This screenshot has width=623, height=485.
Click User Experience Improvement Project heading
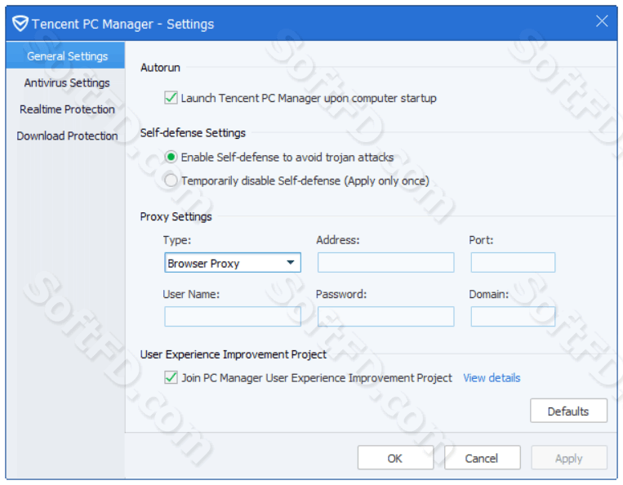click(x=234, y=354)
